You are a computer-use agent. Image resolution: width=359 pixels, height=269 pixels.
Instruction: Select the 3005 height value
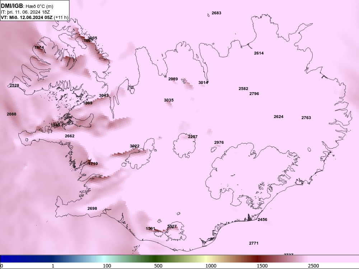(x=92, y=38)
